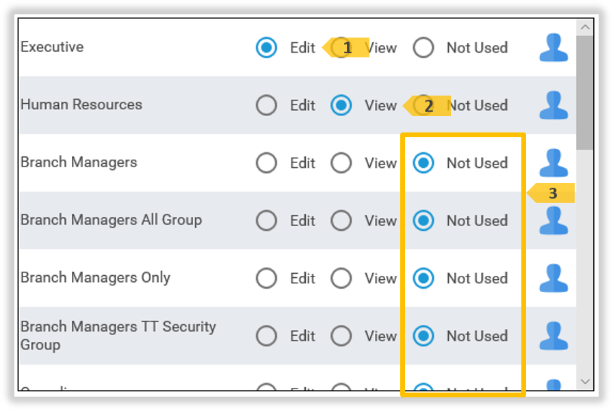Click the Branch Managers All Group icon
The width and height of the screenshot is (613, 411).
pos(554,221)
